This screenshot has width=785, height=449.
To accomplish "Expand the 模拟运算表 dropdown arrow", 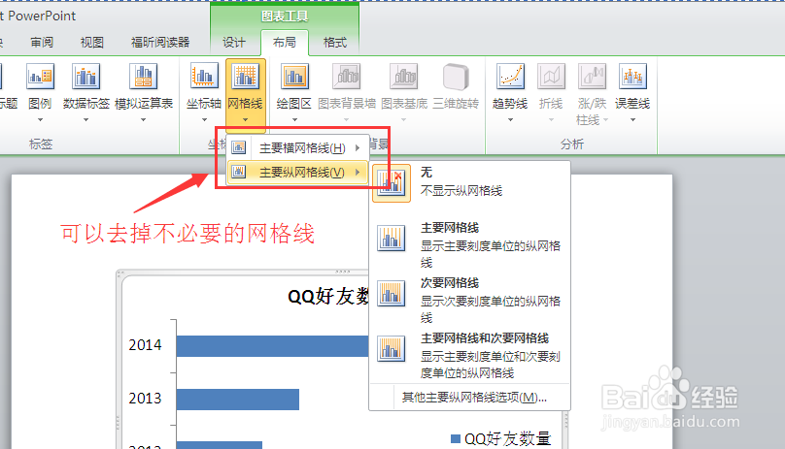I will point(143,119).
